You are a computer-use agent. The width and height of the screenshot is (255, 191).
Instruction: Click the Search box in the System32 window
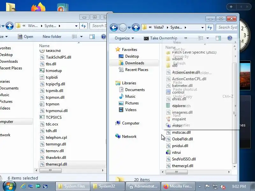pos(98,26)
